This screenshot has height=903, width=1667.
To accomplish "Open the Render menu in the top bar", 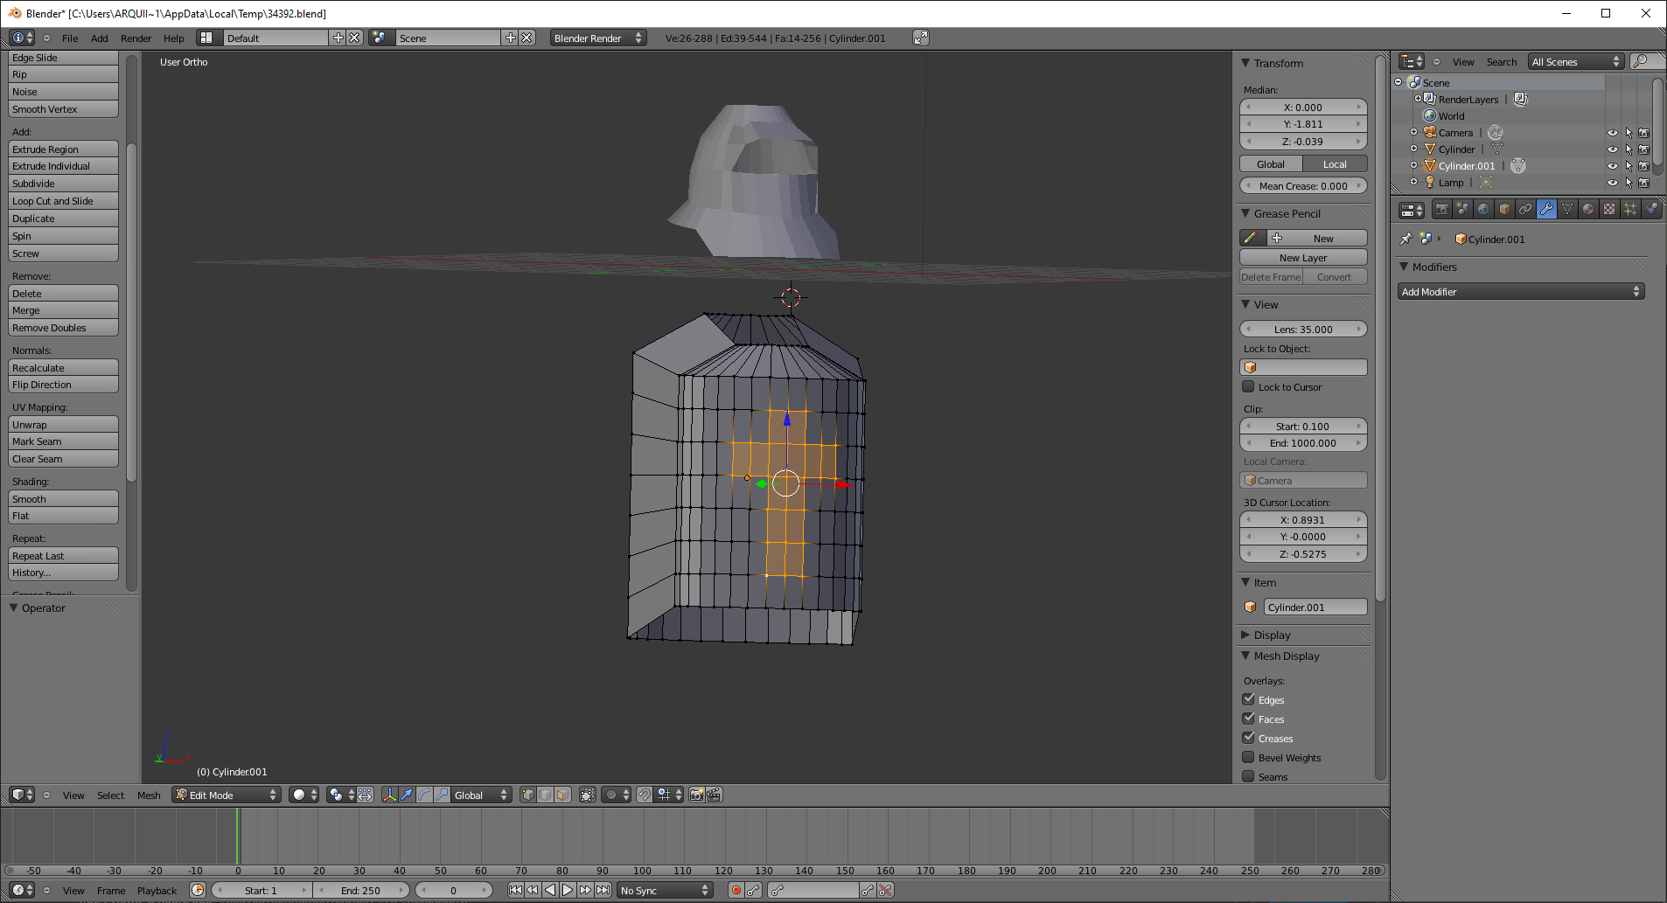I will click(x=136, y=38).
